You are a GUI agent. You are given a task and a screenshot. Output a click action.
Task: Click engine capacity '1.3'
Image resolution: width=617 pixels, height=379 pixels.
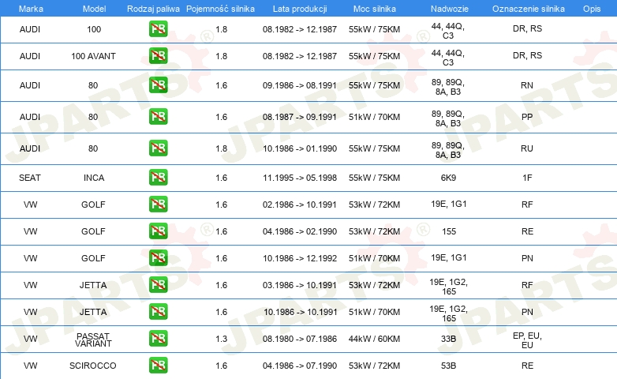221,339
